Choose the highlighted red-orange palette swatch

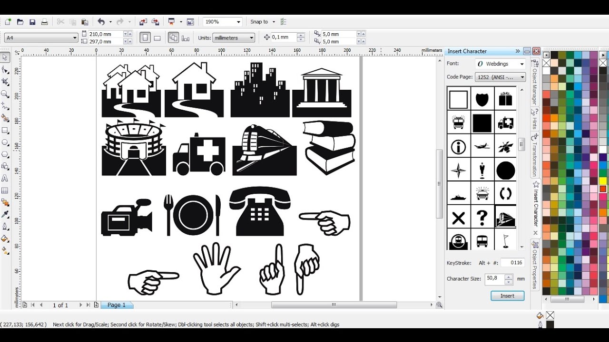pyautogui.click(x=603, y=189)
